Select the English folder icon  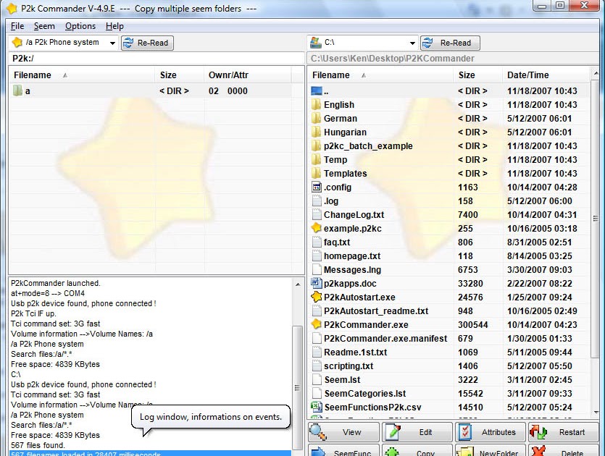[x=316, y=104]
